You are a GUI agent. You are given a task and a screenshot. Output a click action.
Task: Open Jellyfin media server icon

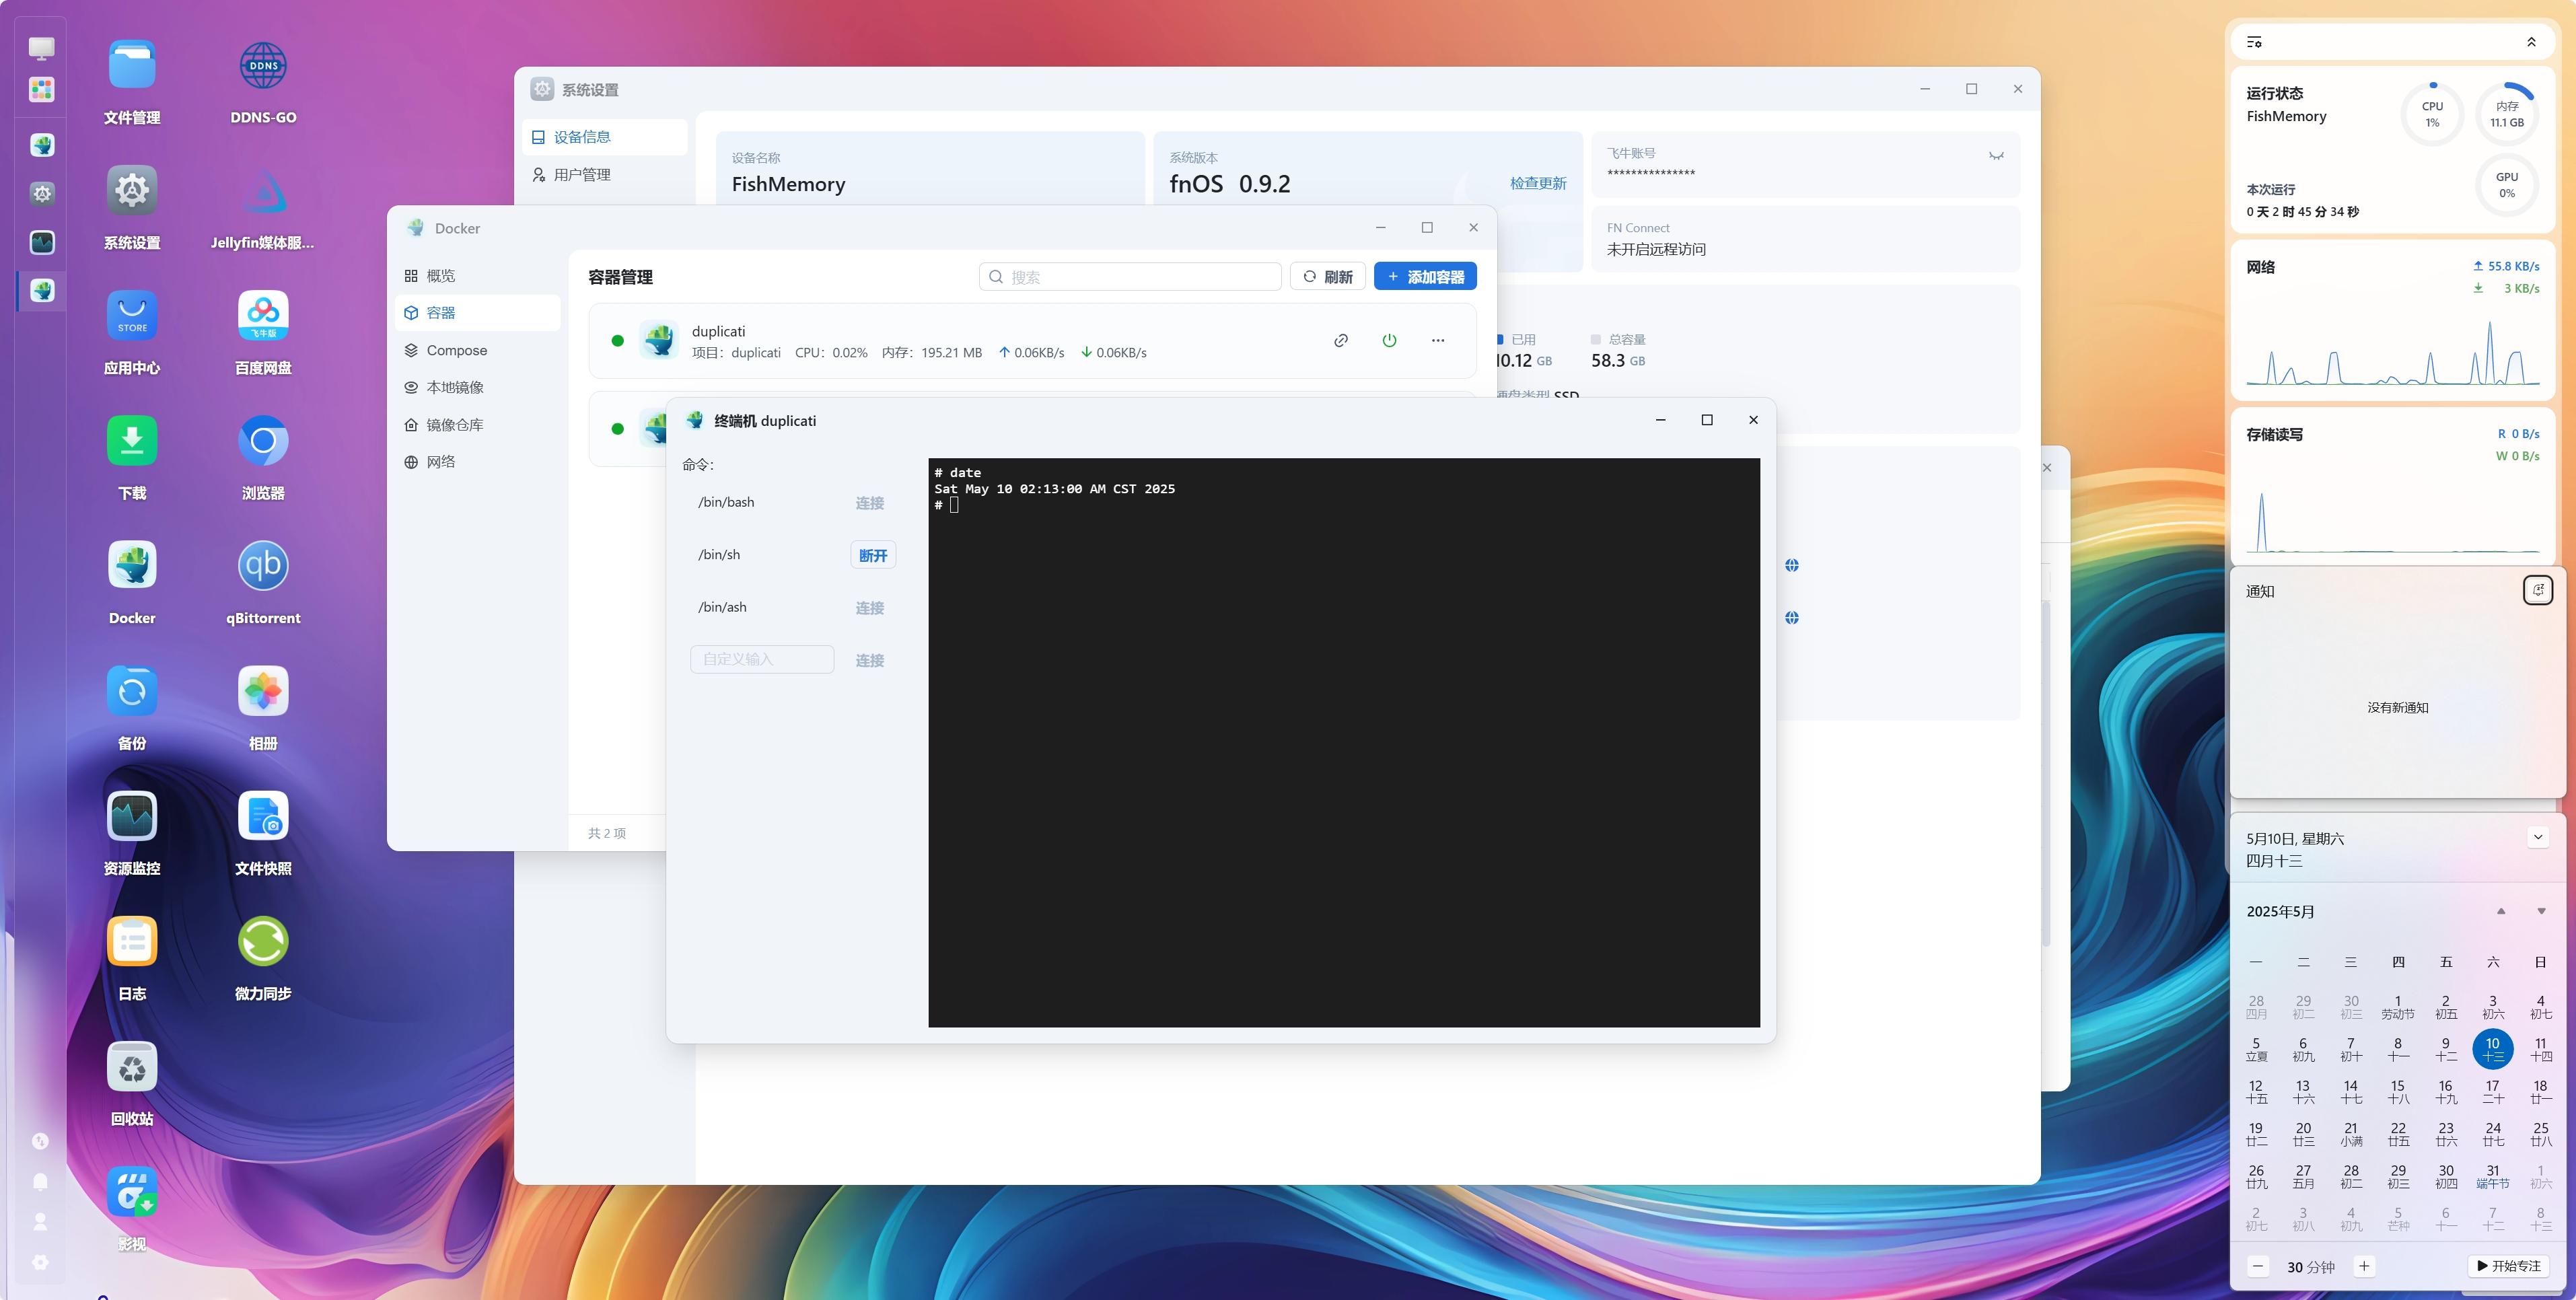(263, 191)
